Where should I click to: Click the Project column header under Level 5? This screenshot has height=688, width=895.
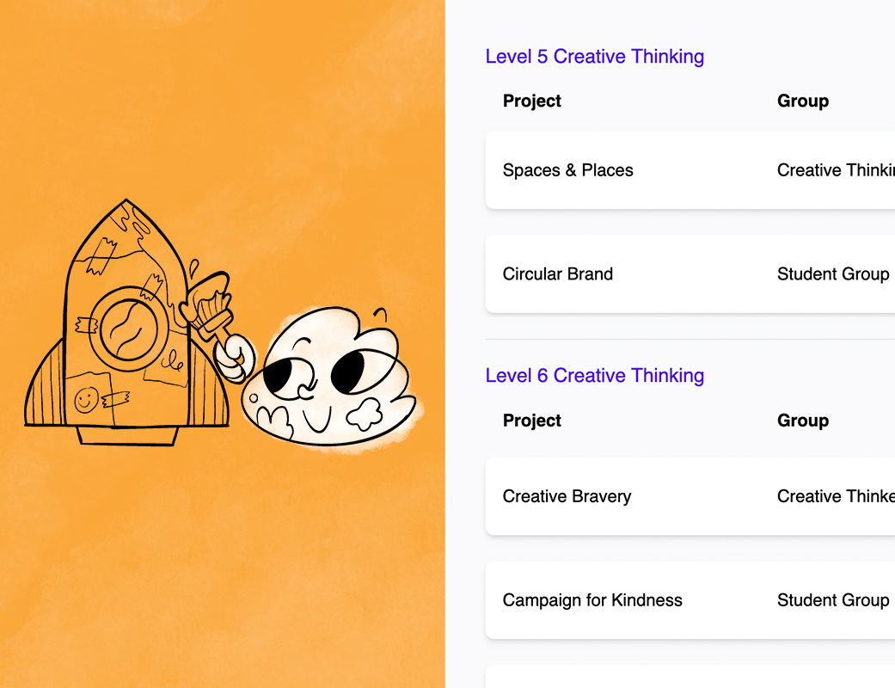click(531, 101)
